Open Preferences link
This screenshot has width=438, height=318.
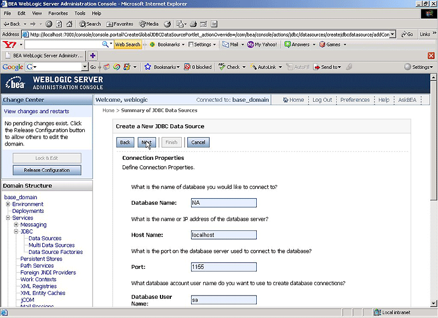(355, 100)
